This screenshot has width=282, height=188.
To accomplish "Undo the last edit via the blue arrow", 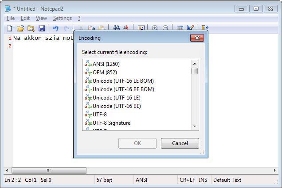I will [56, 28].
